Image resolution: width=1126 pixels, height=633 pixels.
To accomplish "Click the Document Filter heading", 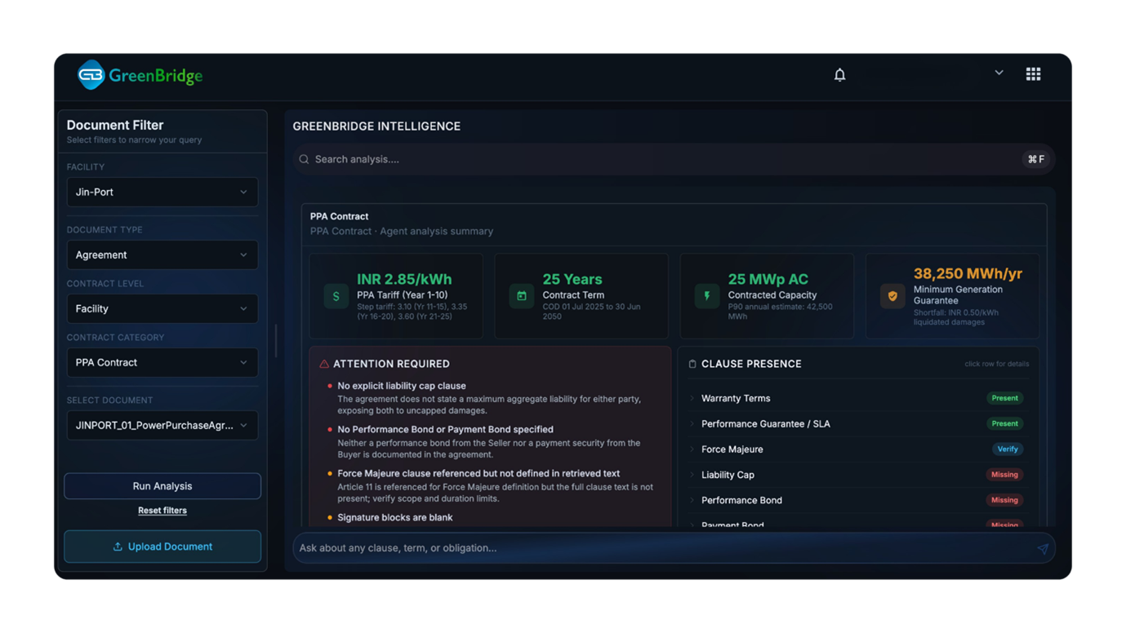I will click(x=115, y=125).
